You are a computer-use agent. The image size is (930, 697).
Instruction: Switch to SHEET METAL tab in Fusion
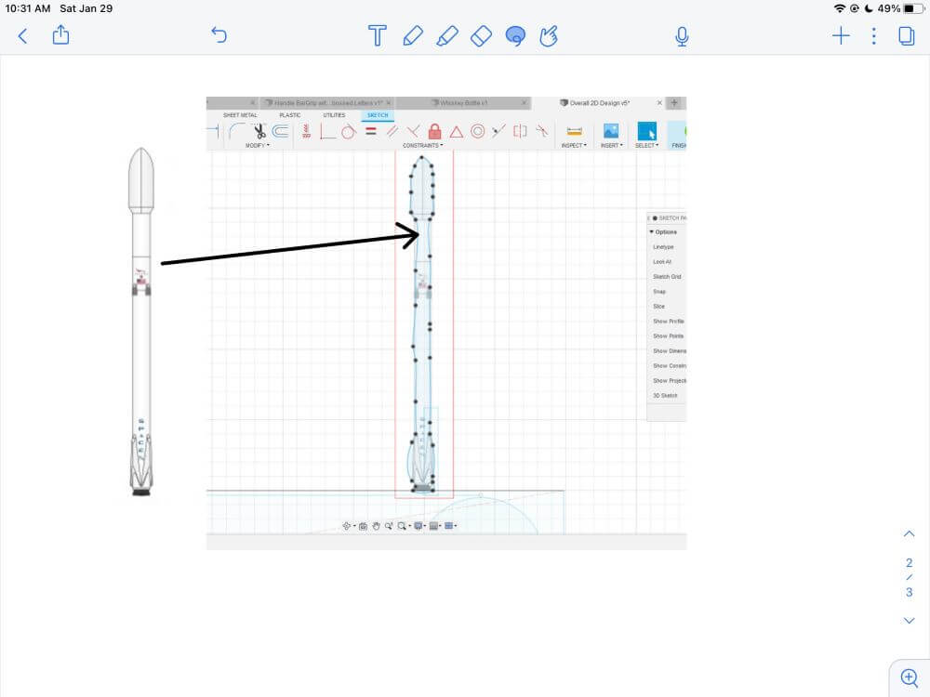point(240,115)
